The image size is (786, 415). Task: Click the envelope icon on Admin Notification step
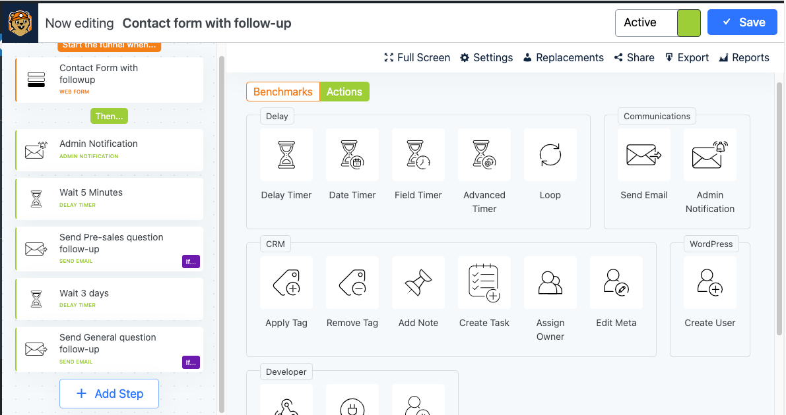pos(36,150)
